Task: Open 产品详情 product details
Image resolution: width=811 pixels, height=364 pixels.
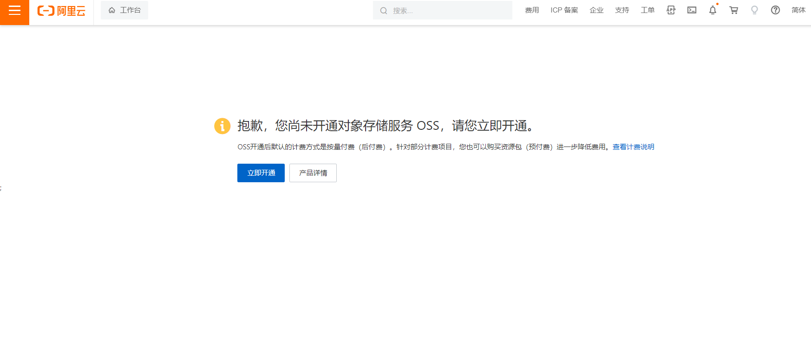Action: [x=313, y=173]
